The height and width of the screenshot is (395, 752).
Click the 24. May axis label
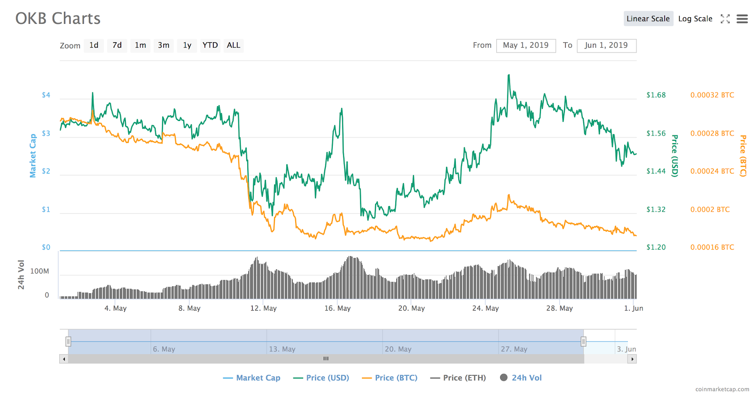click(x=486, y=308)
